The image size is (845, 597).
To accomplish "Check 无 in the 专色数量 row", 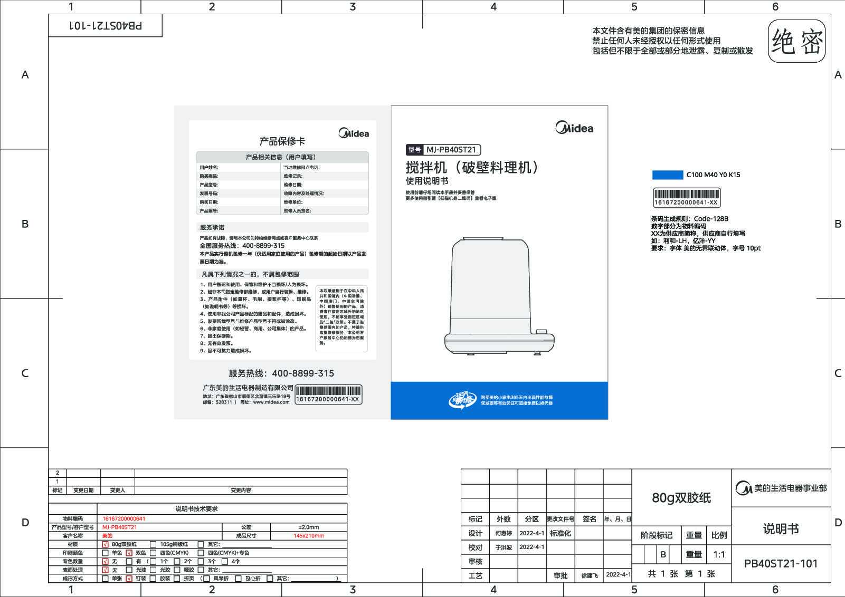I will click(105, 561).
